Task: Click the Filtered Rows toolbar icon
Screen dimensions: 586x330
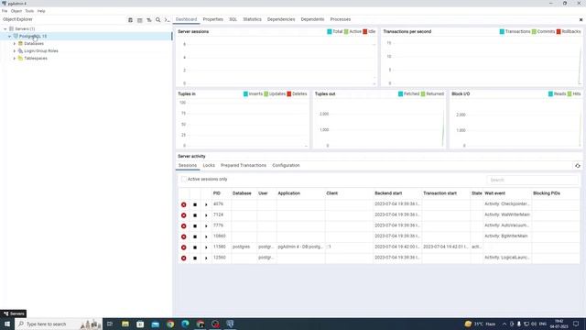Action: (x=148, y=20)
